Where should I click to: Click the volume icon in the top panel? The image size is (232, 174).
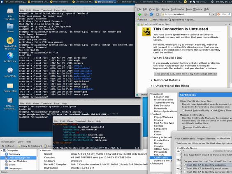tap(197, 2)
